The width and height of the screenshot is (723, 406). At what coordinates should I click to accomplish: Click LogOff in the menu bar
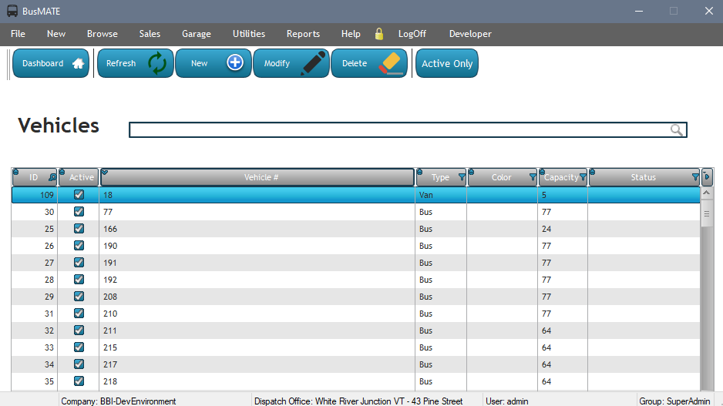point(412,34)
